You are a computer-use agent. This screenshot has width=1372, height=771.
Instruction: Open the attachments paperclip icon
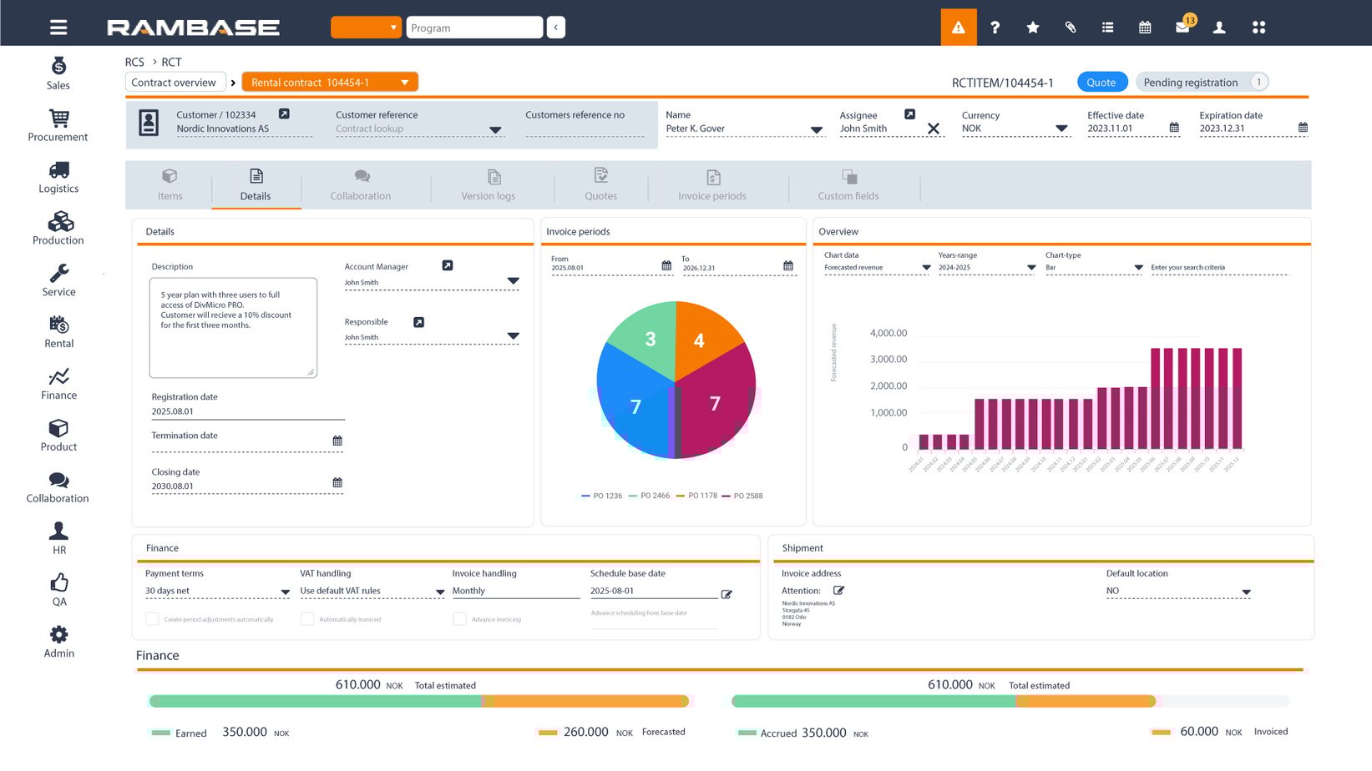point(1070,27)
